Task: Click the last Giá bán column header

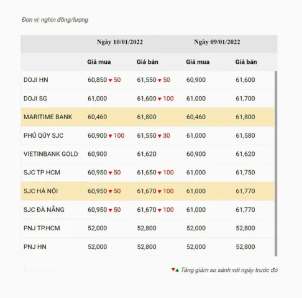Action: coord(246,62)
